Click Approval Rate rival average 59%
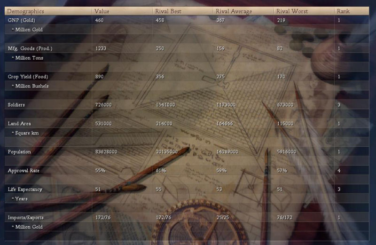The image size is (376, 245). click(221, 171)
